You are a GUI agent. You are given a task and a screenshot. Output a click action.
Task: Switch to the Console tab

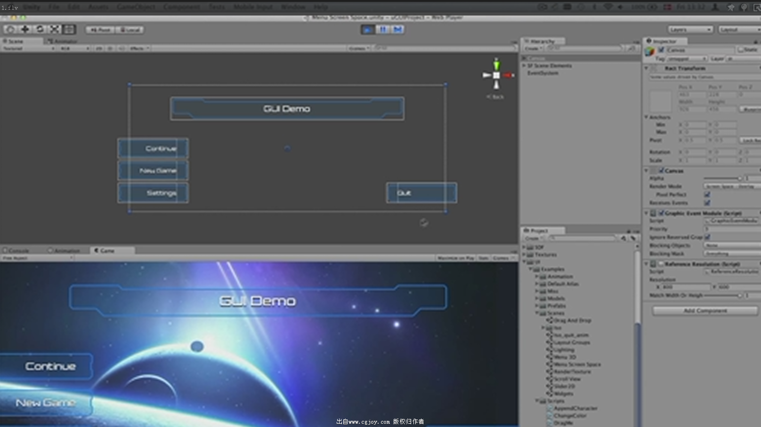(x=16, y=251)
